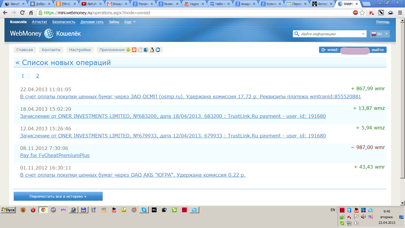Switch to the Vagex browser tab

194,4
